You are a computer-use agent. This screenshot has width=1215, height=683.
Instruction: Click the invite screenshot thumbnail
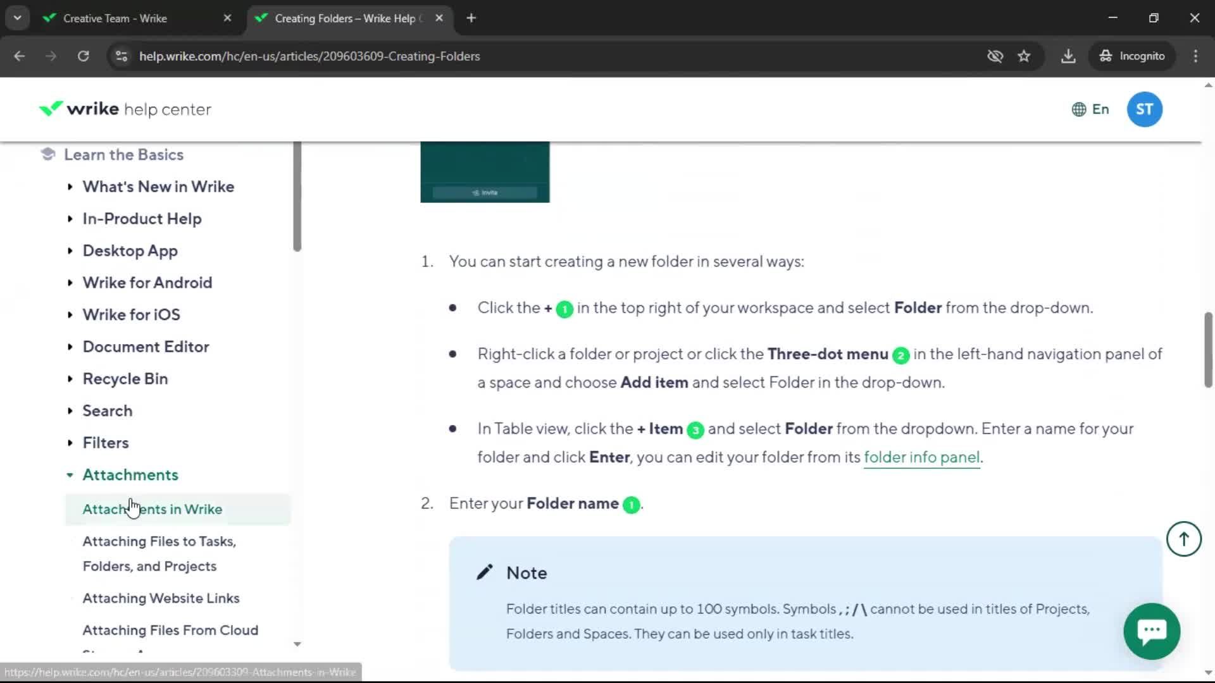click(x=485, y=172)
